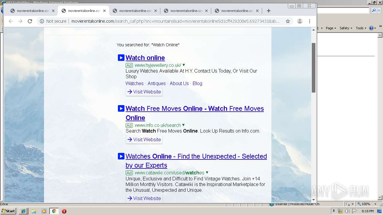Close the third movierentalsonline tab
Image resolution: width=383 pixels, height=215 pixels.
coord(156,11)
